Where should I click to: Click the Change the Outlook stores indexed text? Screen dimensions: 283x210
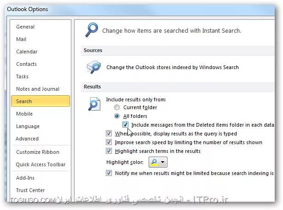coord(173,67)
